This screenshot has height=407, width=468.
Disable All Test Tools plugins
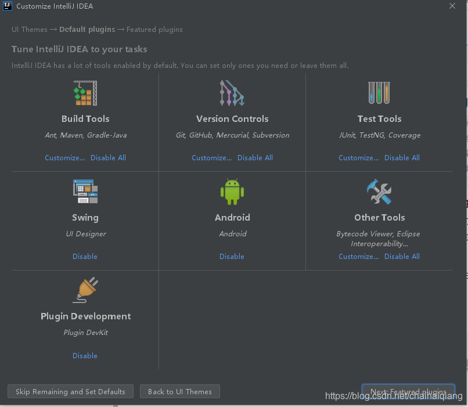point(402,157)
